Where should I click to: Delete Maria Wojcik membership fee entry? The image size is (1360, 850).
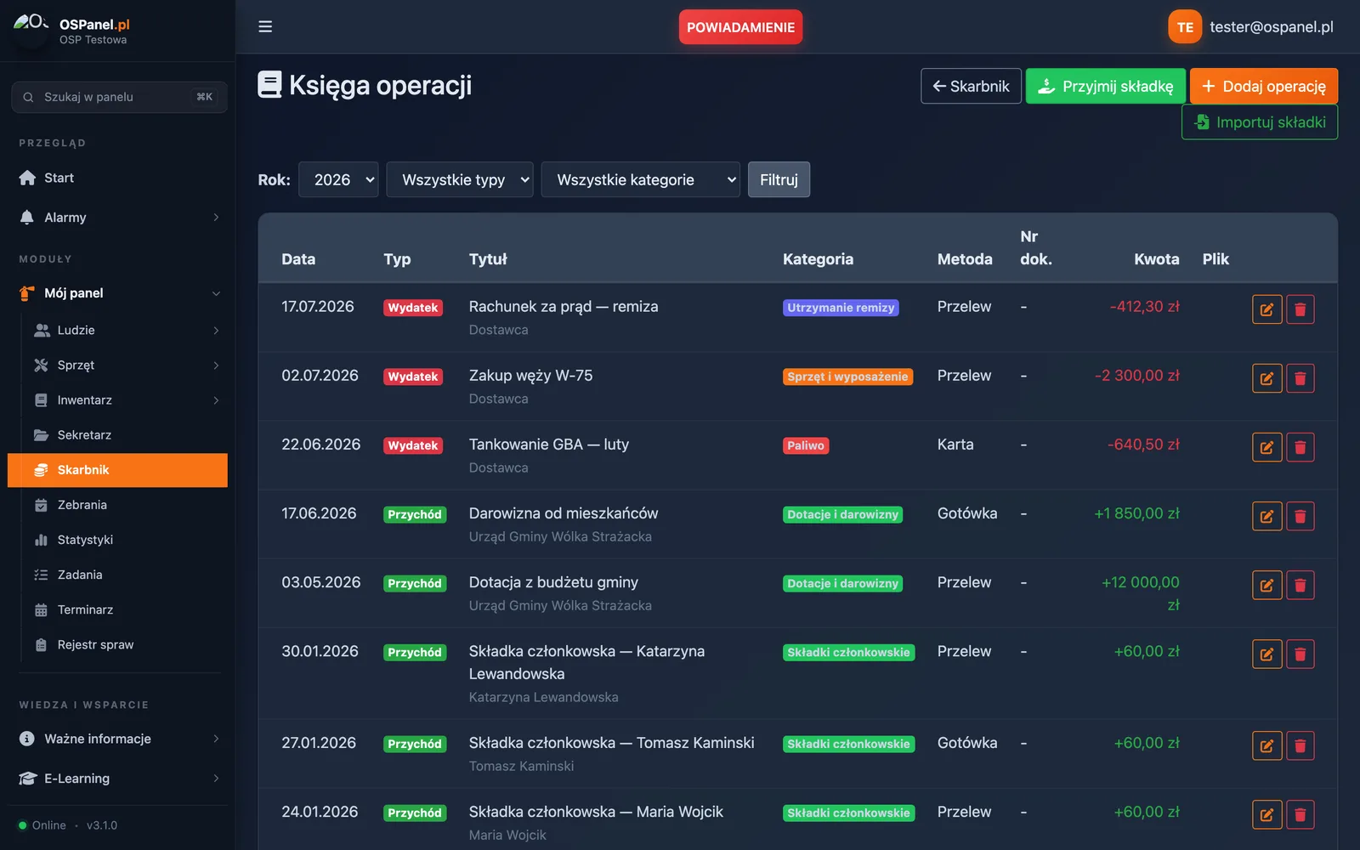(x=1300, y=814)
